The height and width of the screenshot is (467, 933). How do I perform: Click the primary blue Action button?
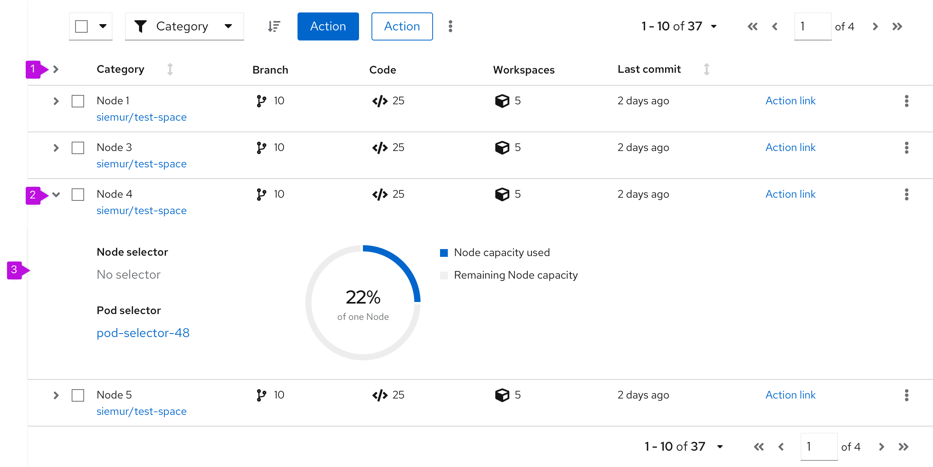point(328,26)
